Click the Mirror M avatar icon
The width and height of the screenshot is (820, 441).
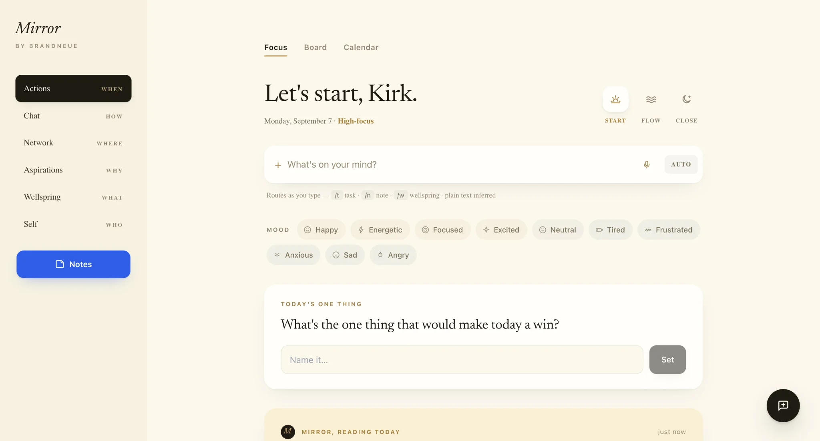point(288,432)
